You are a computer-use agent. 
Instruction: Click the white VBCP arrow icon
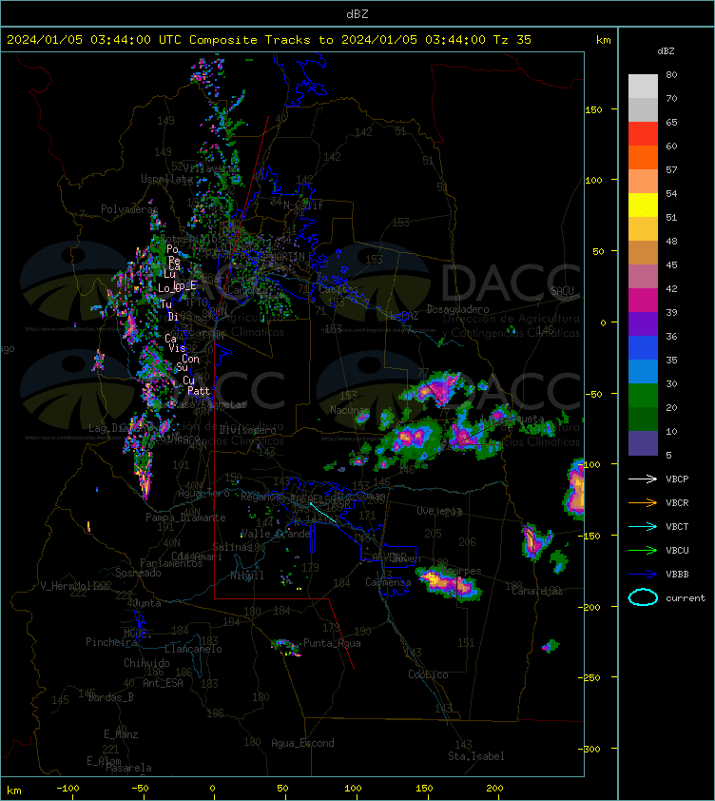pyautogui.click(x=643, y=479)
